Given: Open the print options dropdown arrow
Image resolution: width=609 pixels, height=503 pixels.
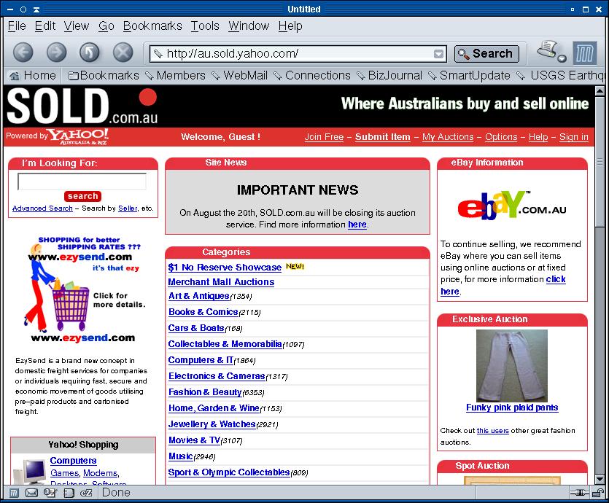Looking at the screenshot, I should click(x=562, y=59).
